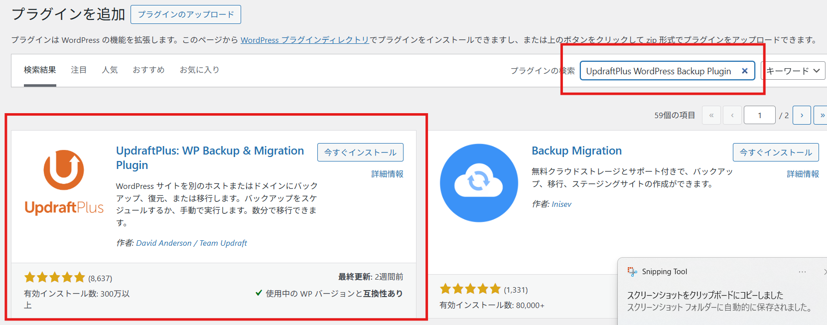Clear the plugin search field with X
Image resolution: width=827 pixels, height=325 pixels.
click(x=744, y=71)
